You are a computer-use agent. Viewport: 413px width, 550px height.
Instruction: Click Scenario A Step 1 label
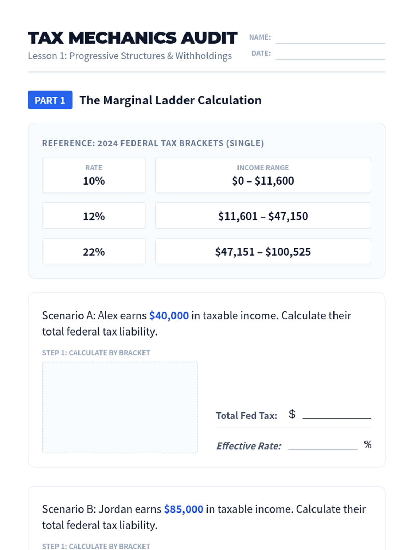click(x=96, y=353)
